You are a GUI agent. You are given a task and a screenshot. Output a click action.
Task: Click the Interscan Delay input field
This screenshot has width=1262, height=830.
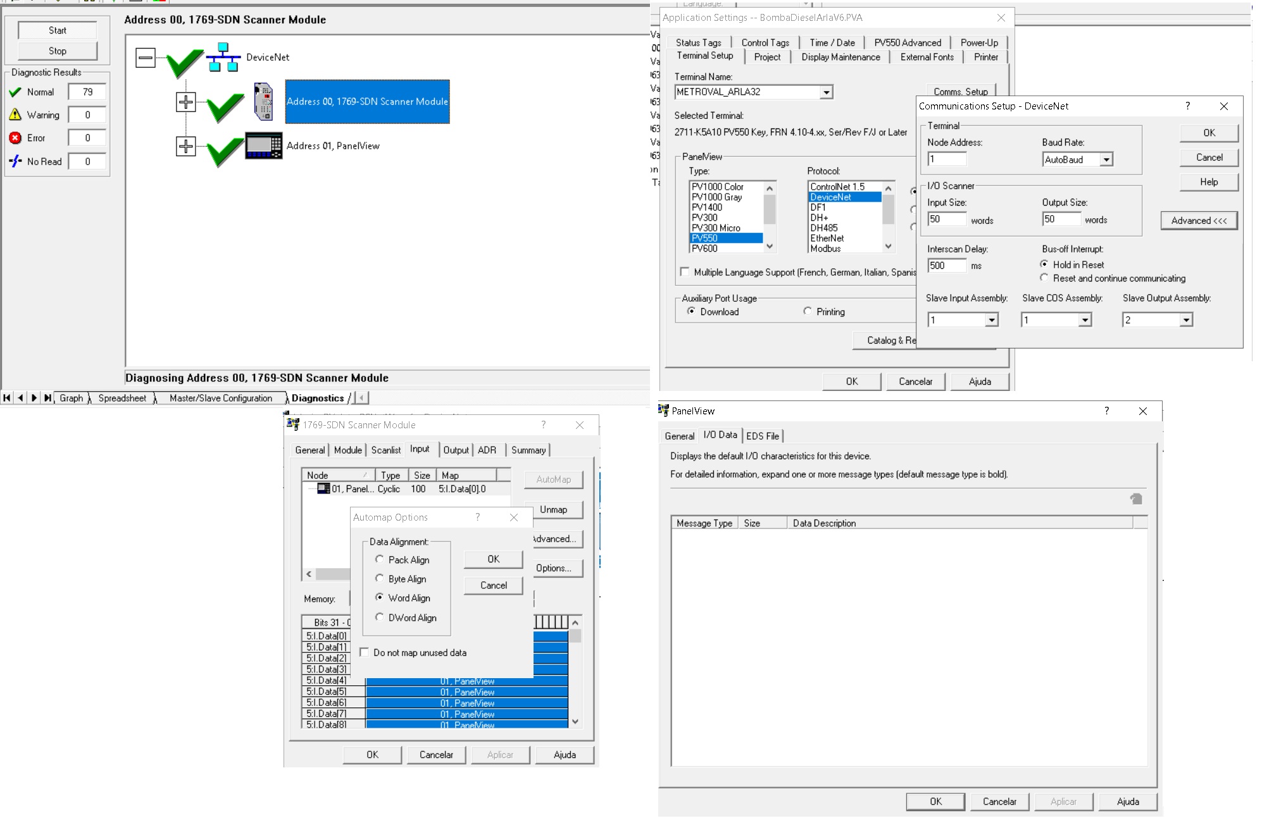pos(946,266)
